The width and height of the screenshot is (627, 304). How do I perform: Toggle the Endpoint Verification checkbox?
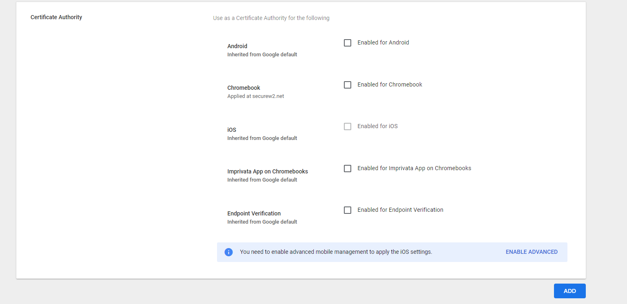click(x=348, y=210)
